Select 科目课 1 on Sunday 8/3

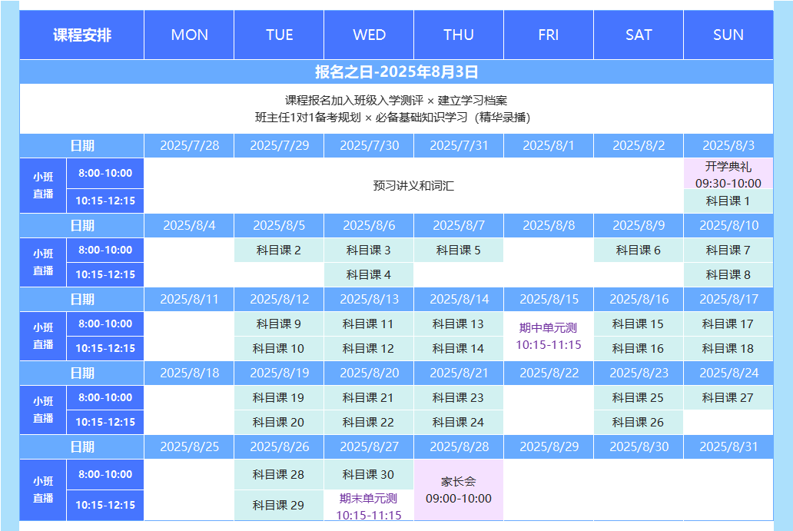coord(728,201)
